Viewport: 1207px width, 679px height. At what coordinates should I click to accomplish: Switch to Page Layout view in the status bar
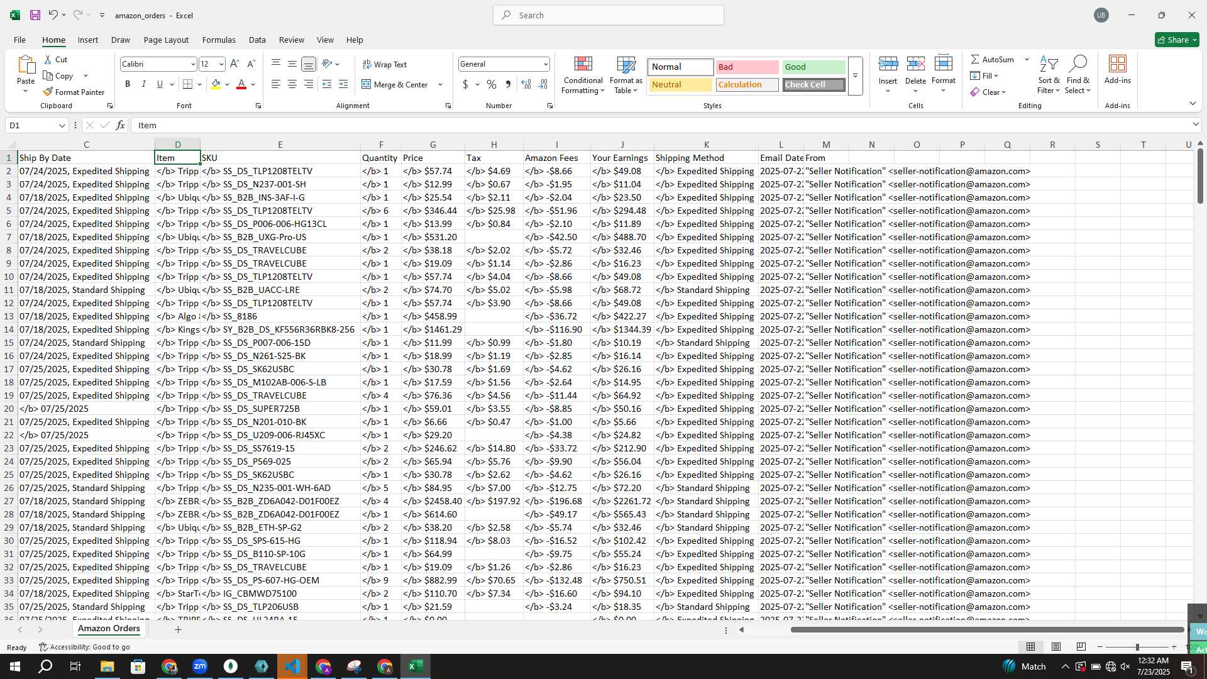(1056, 646)
